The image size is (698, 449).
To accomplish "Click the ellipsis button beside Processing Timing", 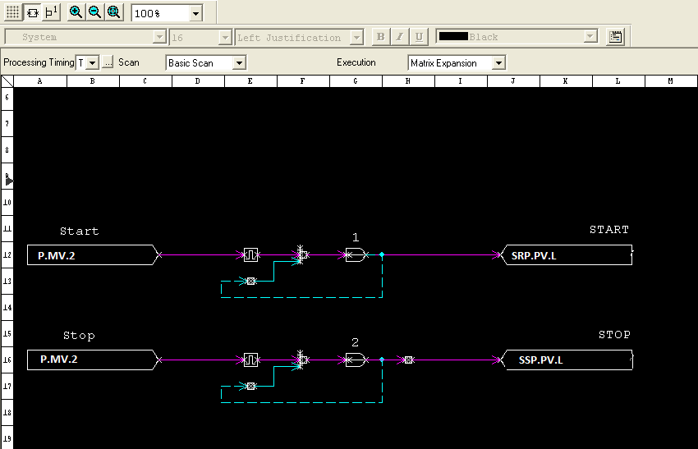I will point(108,62).
